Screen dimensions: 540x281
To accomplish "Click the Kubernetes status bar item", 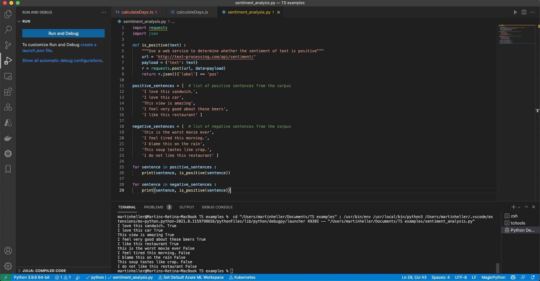I will click(242, 277).
